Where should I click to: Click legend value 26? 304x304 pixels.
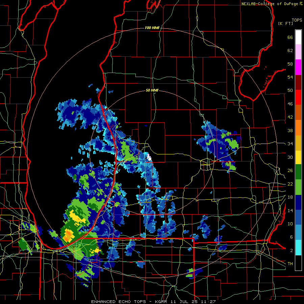(290, 171)
